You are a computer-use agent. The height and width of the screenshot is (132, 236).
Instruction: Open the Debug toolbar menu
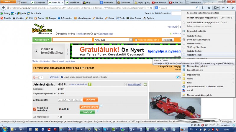[x=5, y=13]
